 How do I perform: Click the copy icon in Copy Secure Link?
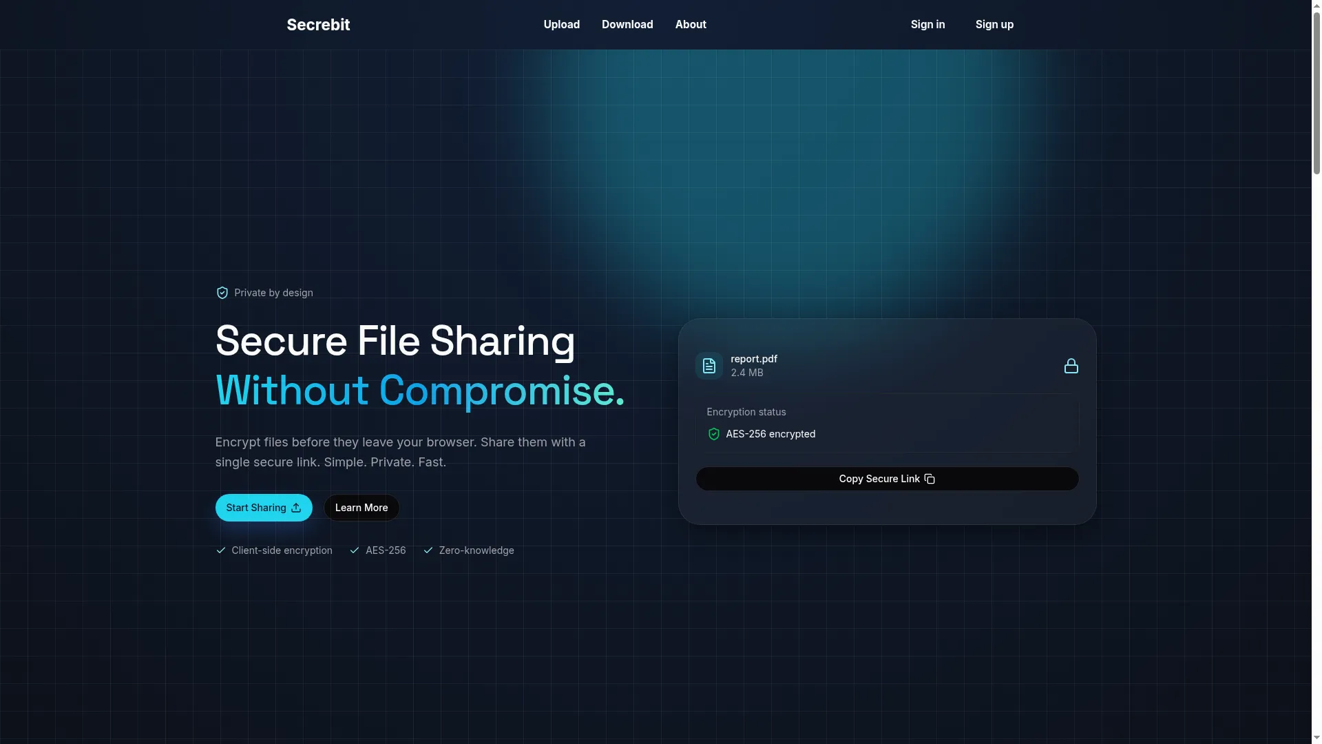click(930, 479)
